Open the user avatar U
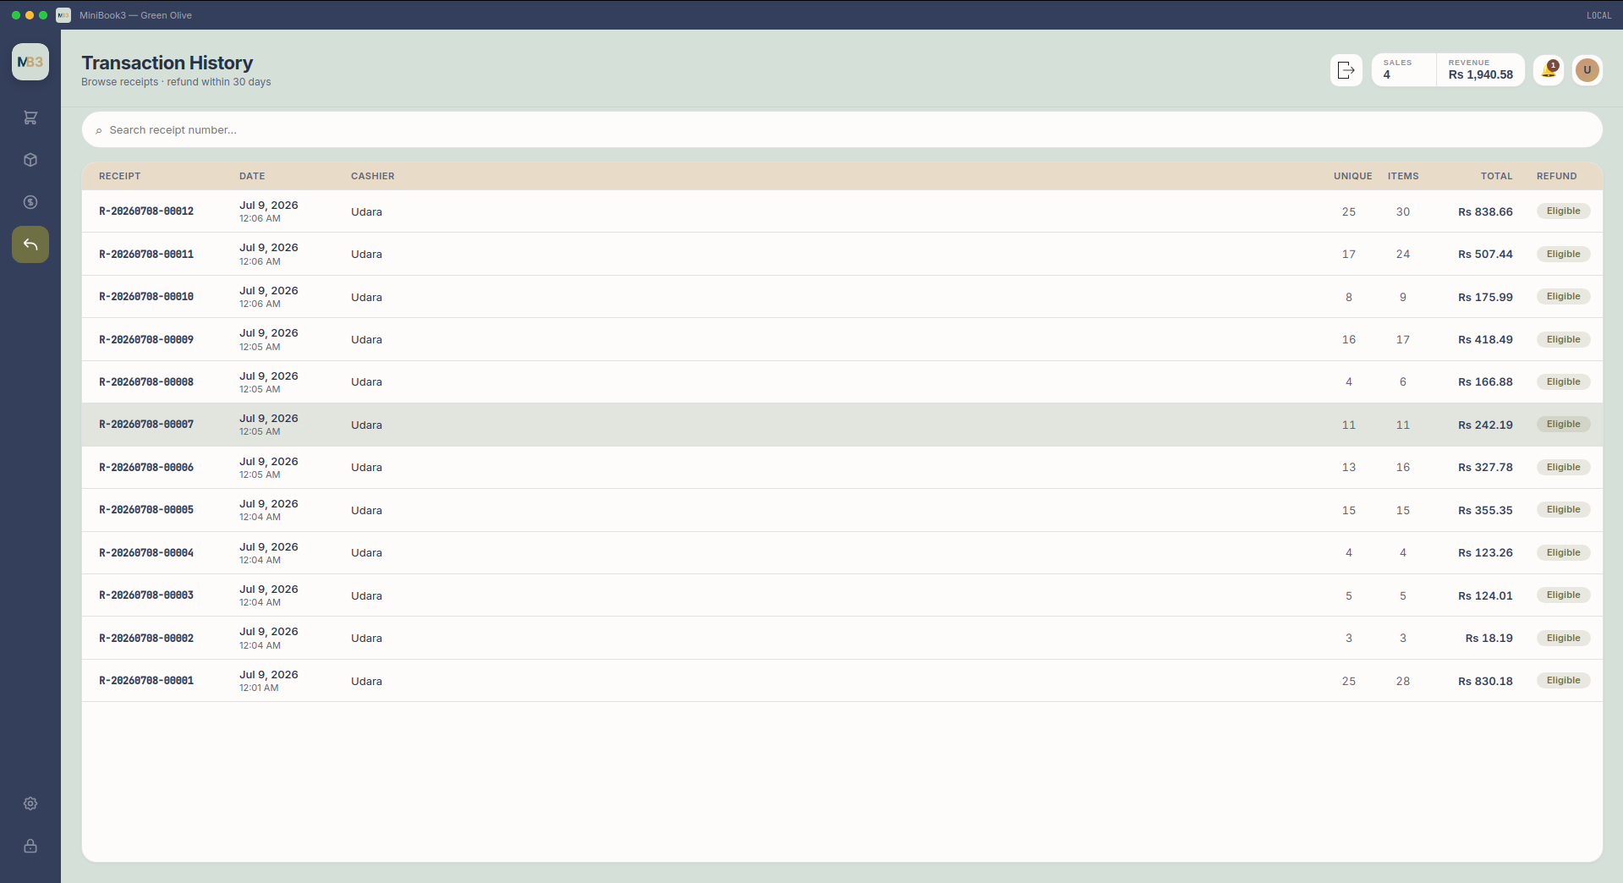 pos(1587,70)
